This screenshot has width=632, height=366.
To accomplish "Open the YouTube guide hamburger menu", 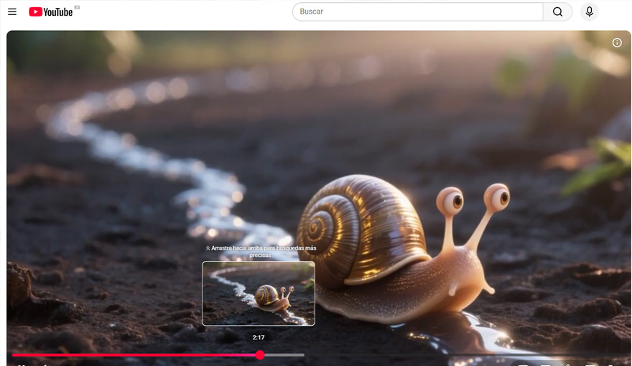I will 12,12.
